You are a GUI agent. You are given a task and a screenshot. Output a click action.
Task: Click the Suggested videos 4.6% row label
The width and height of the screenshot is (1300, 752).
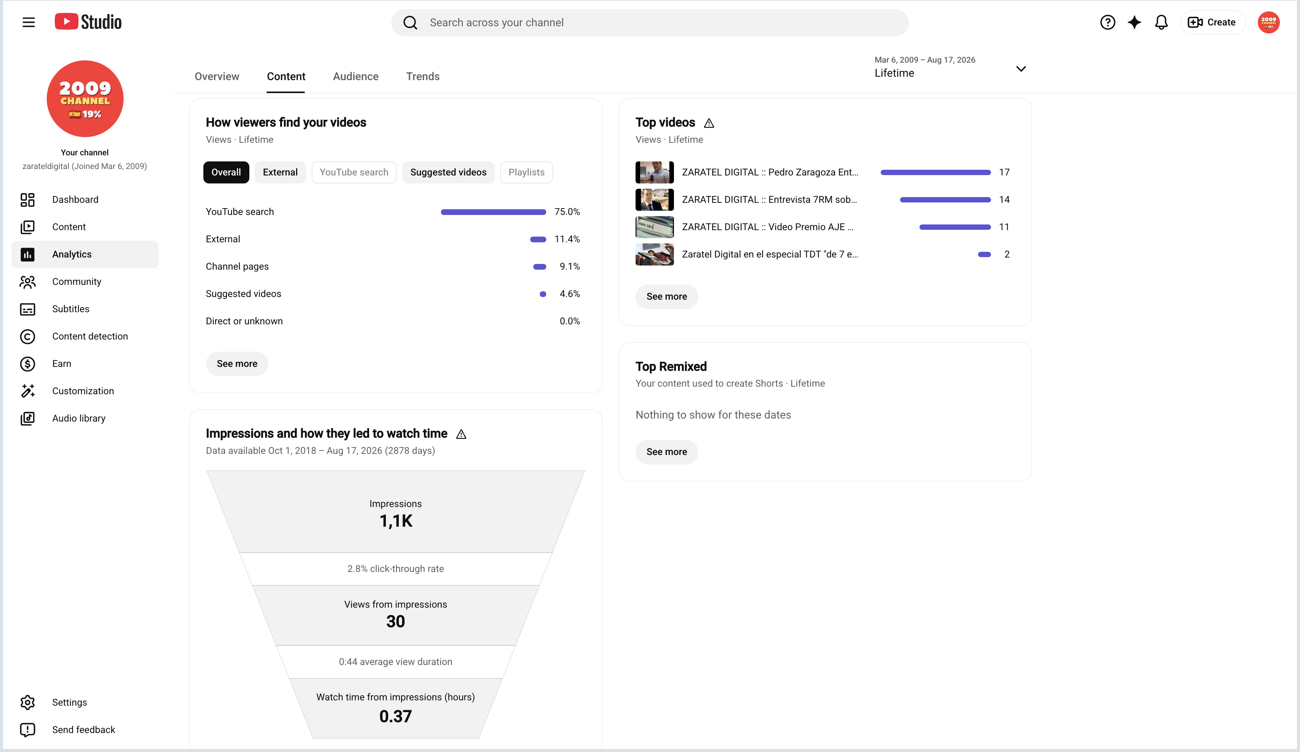[x=244, y=294]
